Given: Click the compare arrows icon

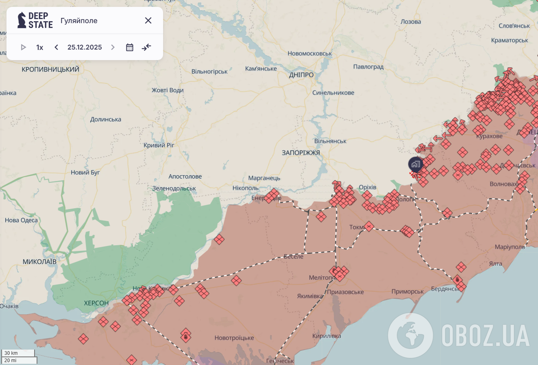Looking at the screenshot, I should click(146, 48).
